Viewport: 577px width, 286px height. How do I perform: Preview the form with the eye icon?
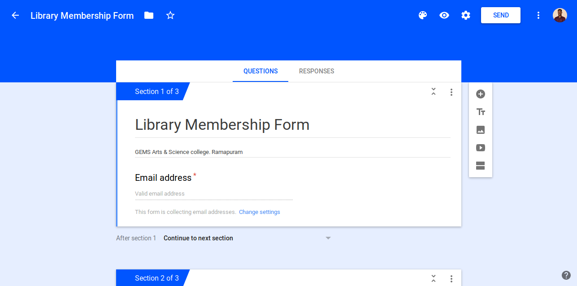[444, 15]
